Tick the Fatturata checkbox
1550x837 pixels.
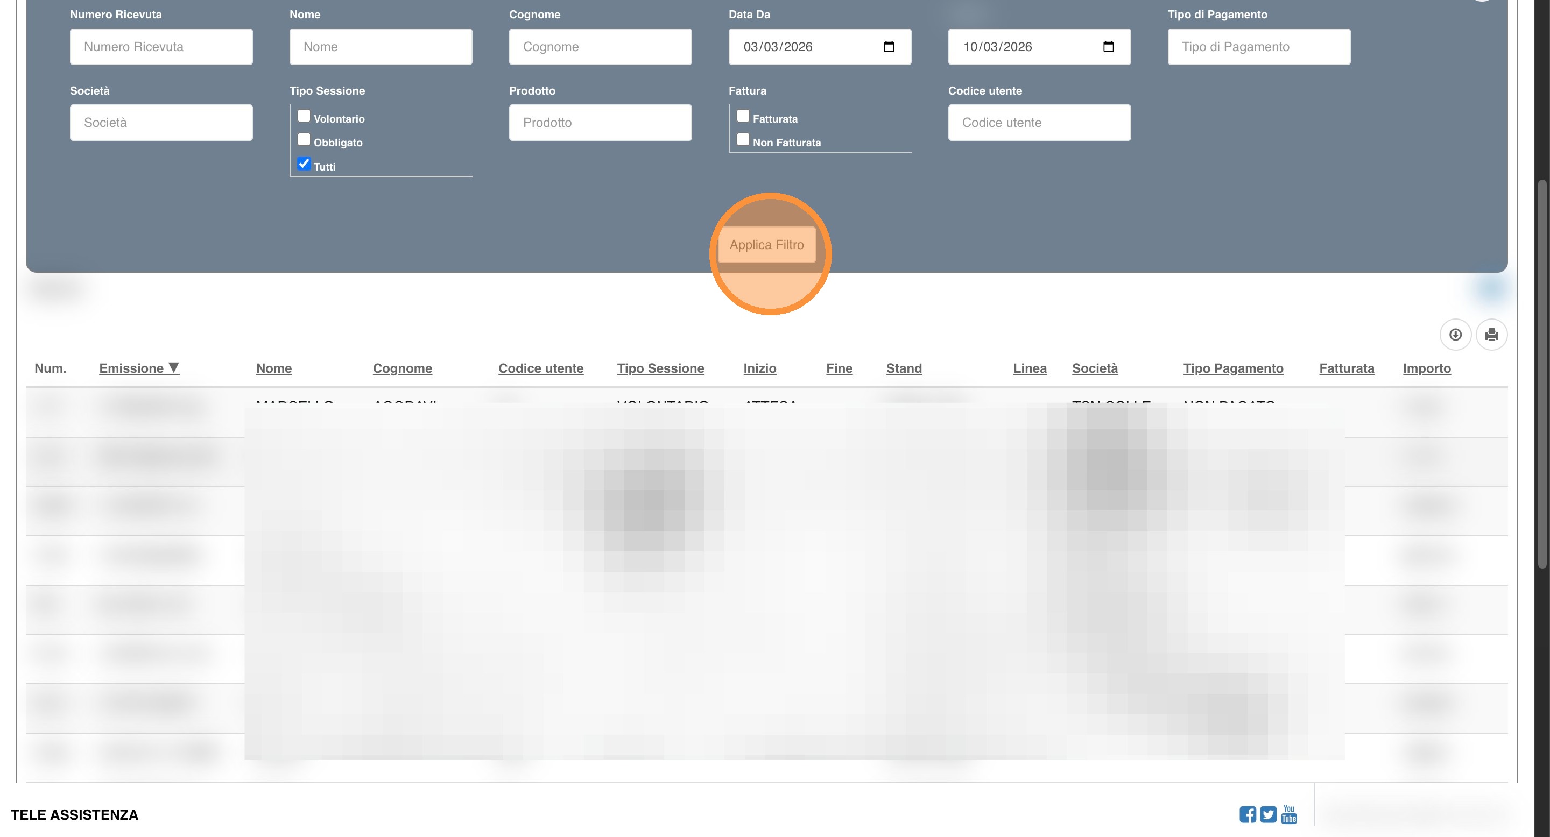pos(743,116)
